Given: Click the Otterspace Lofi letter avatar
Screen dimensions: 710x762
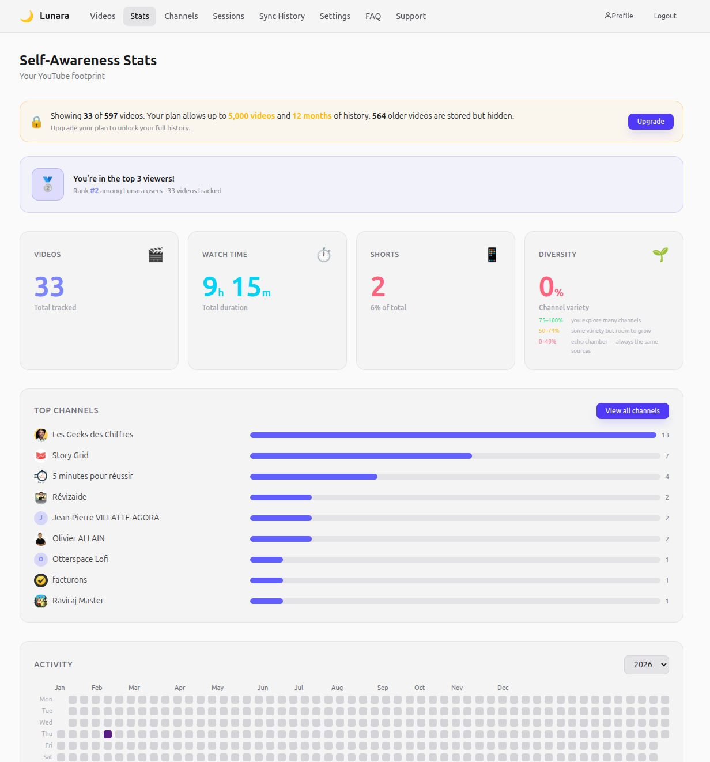Looking at the screenshot, I should click(41, 559).
